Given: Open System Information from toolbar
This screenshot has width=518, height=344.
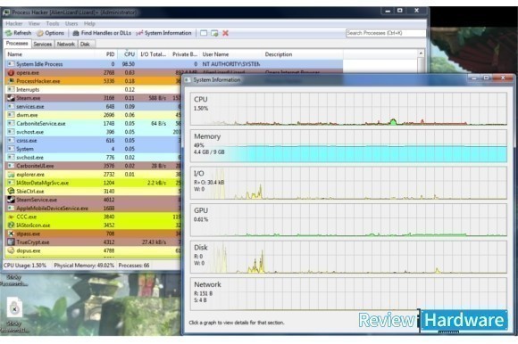Looking at the screenshot, I should pyautogui.click(x=163, y=33).
